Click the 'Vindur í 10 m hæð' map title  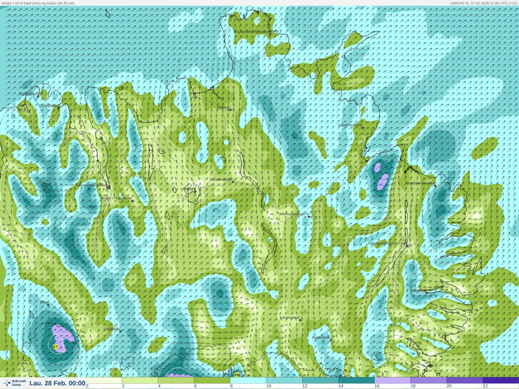[x=38, y=3]
